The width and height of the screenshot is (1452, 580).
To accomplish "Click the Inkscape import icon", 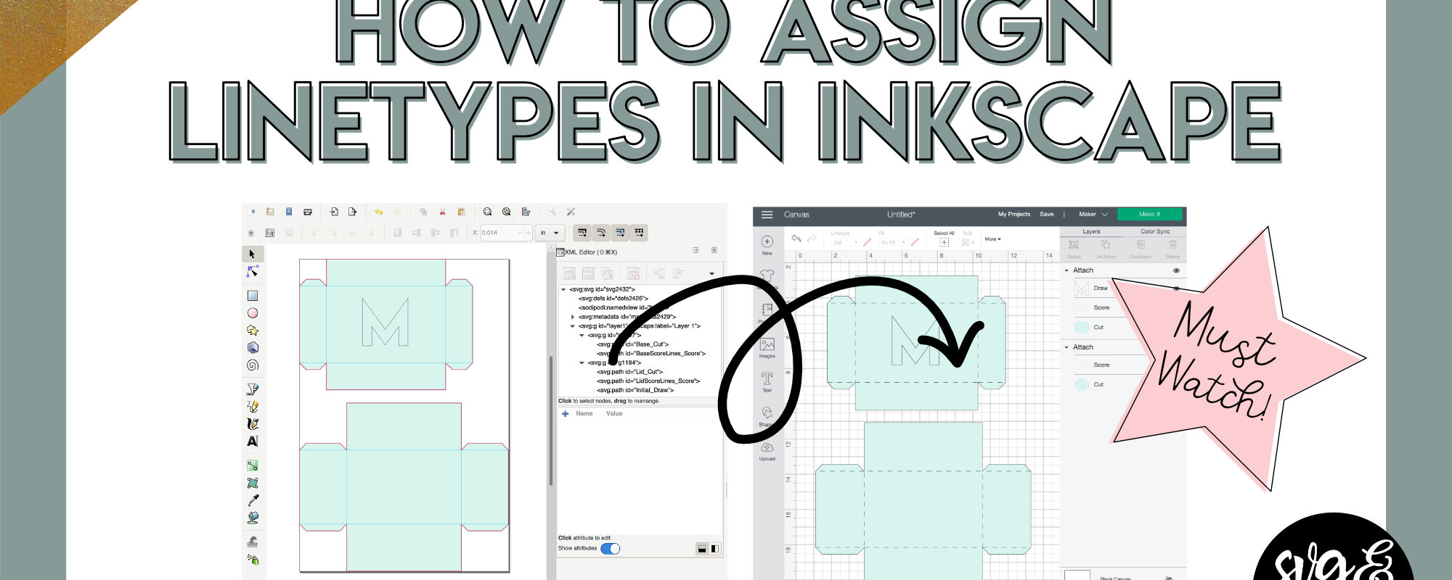I will (x=334, y=212).
